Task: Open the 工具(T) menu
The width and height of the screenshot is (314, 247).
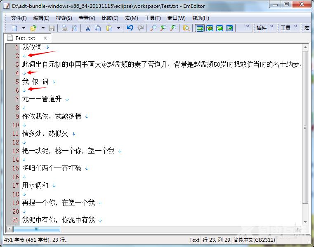Action: 153,18
